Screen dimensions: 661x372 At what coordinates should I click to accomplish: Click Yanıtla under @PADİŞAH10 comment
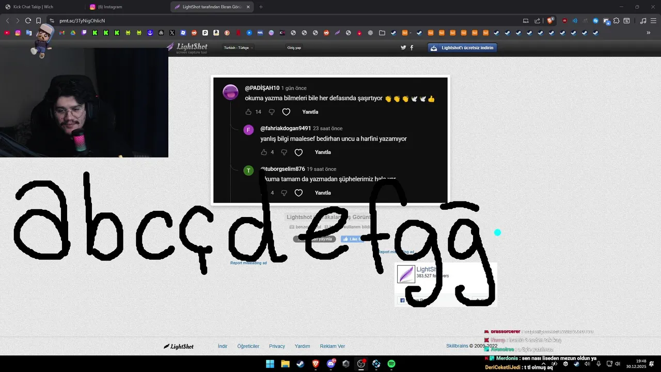[x=310, y=112]
